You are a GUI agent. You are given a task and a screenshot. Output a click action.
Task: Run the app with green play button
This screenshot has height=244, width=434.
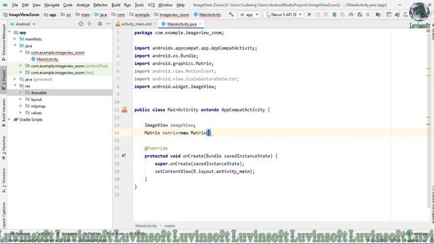(x=309, y=14)
